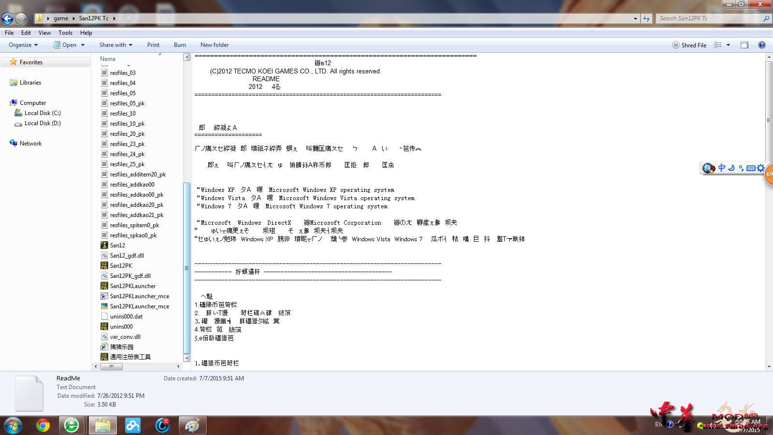This screenshot has height=435, width=773.
Task: Open the Paint taskbar icon
Action: (192, 426)
